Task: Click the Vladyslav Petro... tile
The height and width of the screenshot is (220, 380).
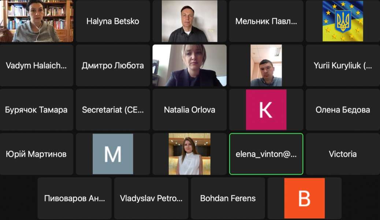Action: [151, 198]
